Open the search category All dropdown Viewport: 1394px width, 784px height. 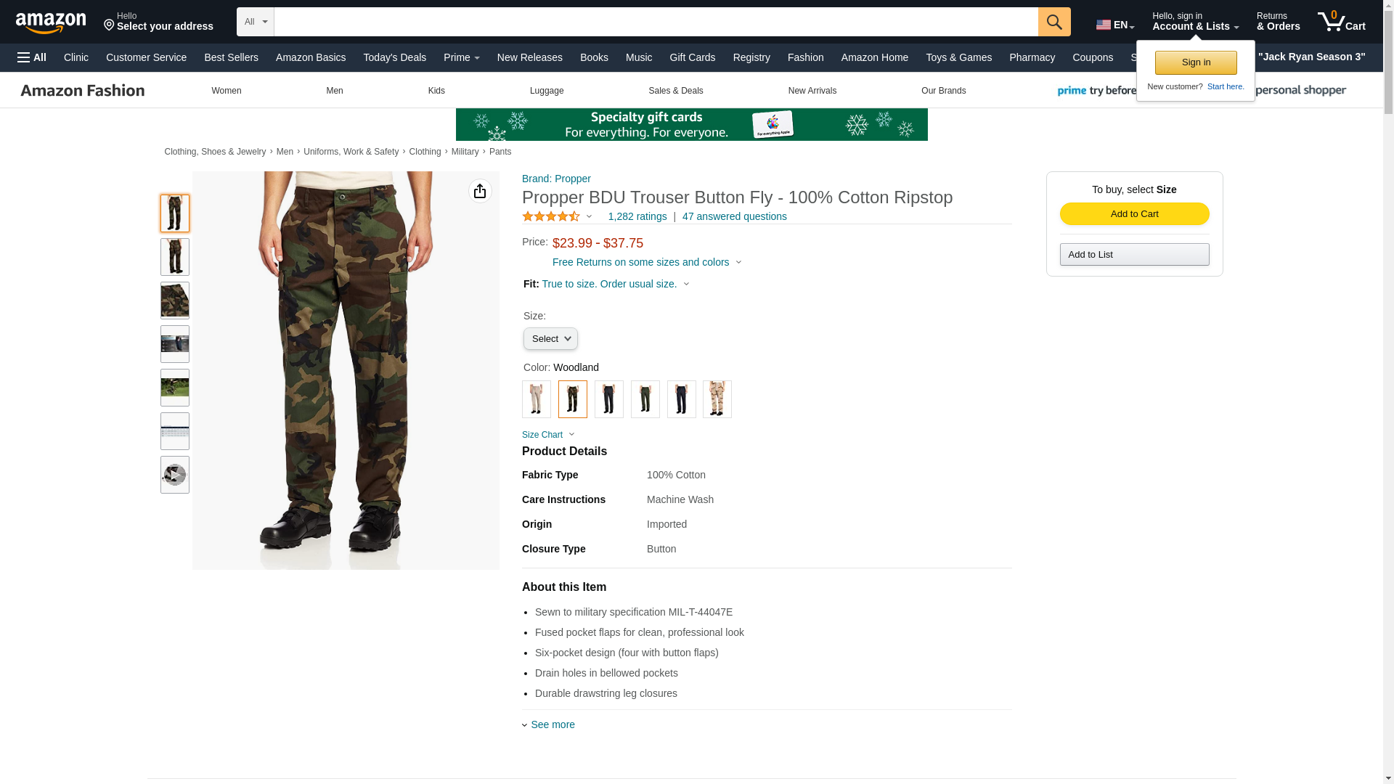tap(255, 22)
